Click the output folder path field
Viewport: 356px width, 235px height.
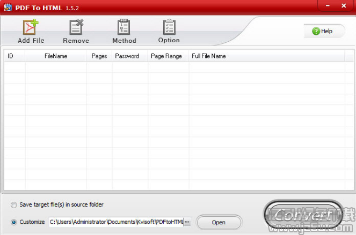116,222
